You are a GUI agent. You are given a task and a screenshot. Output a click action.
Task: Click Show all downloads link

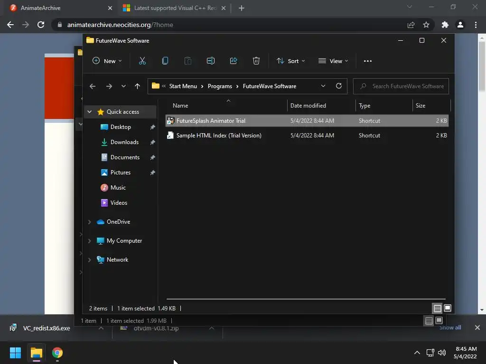[450, 328]
